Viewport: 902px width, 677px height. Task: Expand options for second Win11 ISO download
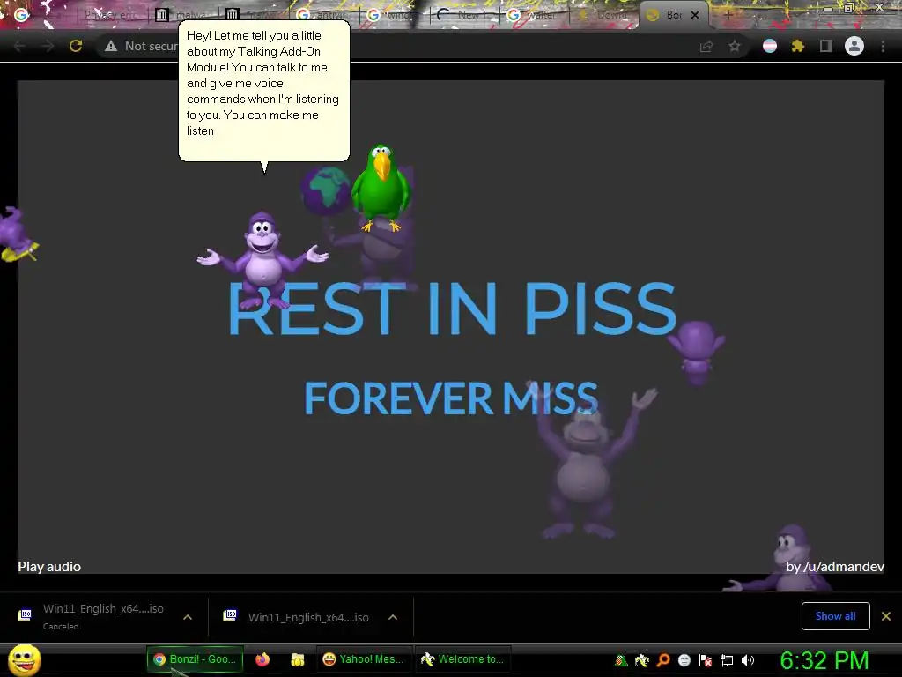coord(393,617)
